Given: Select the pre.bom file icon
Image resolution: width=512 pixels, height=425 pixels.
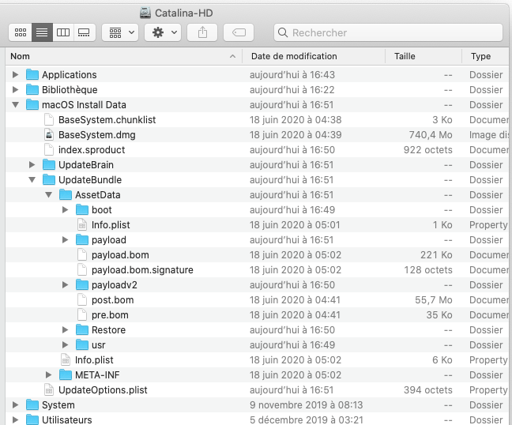Looking at the screenshot, I should [x=82, y=315].
